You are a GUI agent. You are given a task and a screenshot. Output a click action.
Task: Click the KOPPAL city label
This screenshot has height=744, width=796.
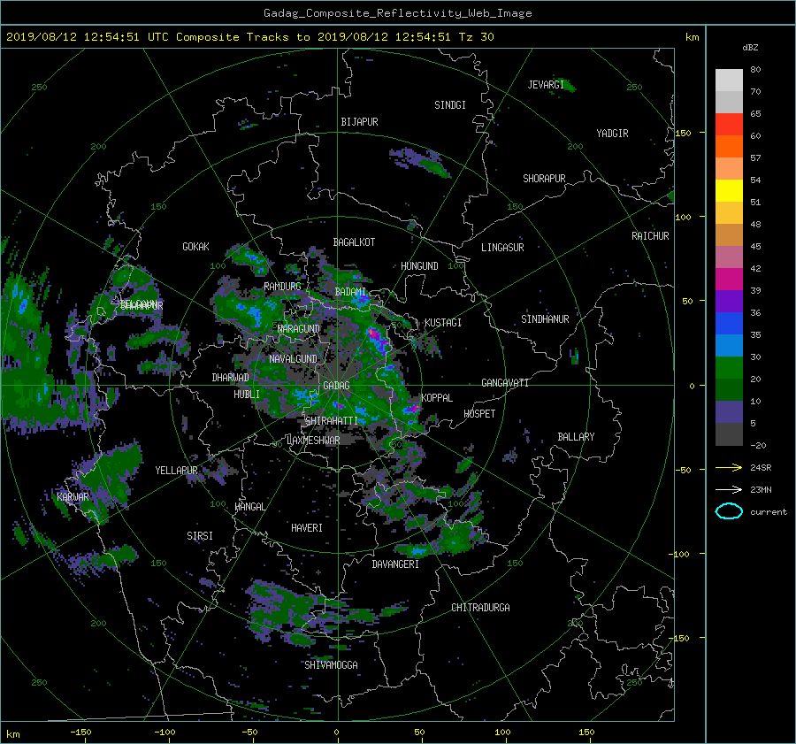(x=437, y=398)
